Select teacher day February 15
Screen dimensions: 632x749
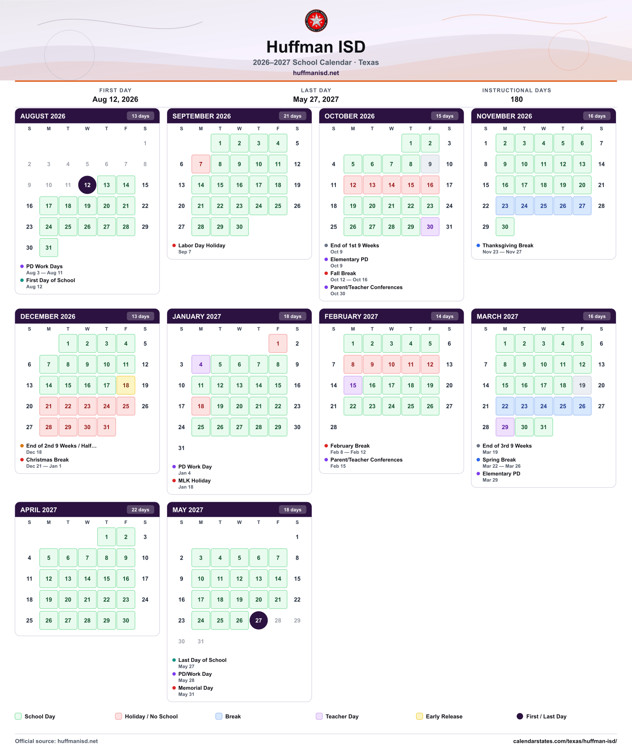pos(353,385)
